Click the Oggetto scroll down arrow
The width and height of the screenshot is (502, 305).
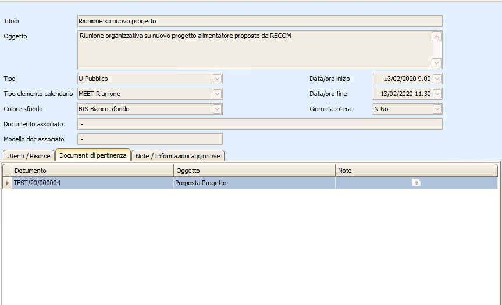pyautogui.click(x=436, y=63)
